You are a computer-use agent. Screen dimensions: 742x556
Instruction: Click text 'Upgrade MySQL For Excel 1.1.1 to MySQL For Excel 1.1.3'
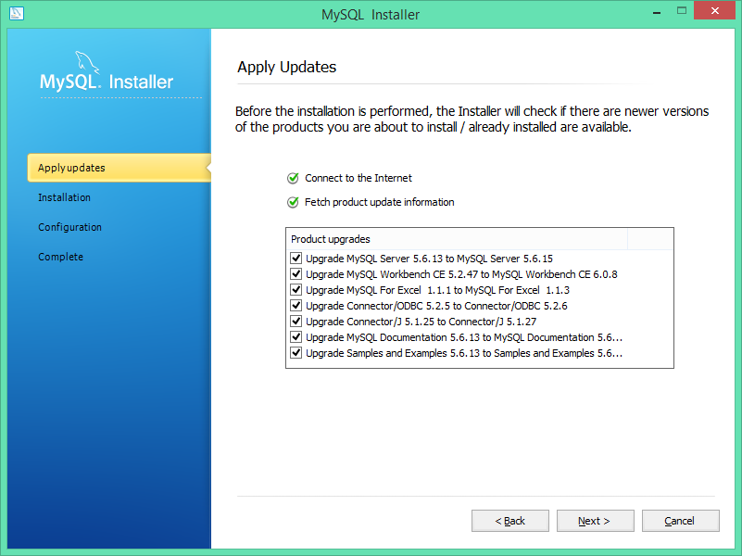point(438,290)
